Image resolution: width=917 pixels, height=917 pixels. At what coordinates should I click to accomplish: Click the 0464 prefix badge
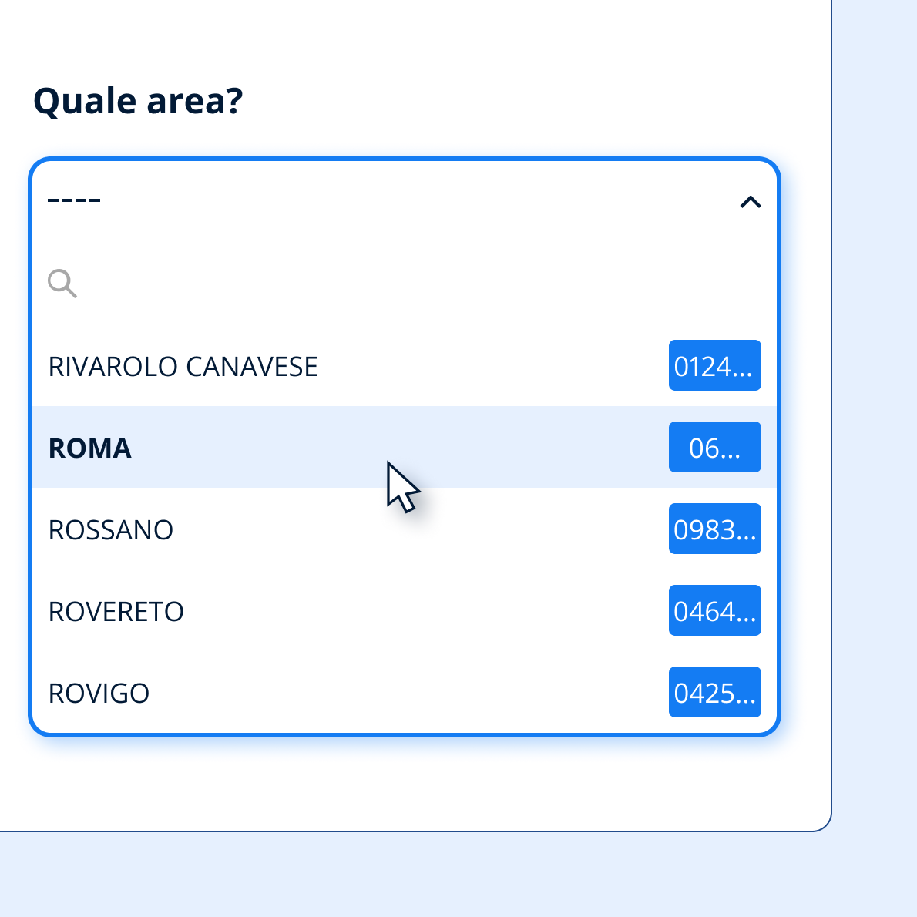coord(714,610)
